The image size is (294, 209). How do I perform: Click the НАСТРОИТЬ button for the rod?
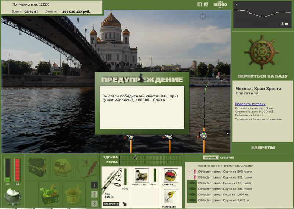click(x=111, y=203)
